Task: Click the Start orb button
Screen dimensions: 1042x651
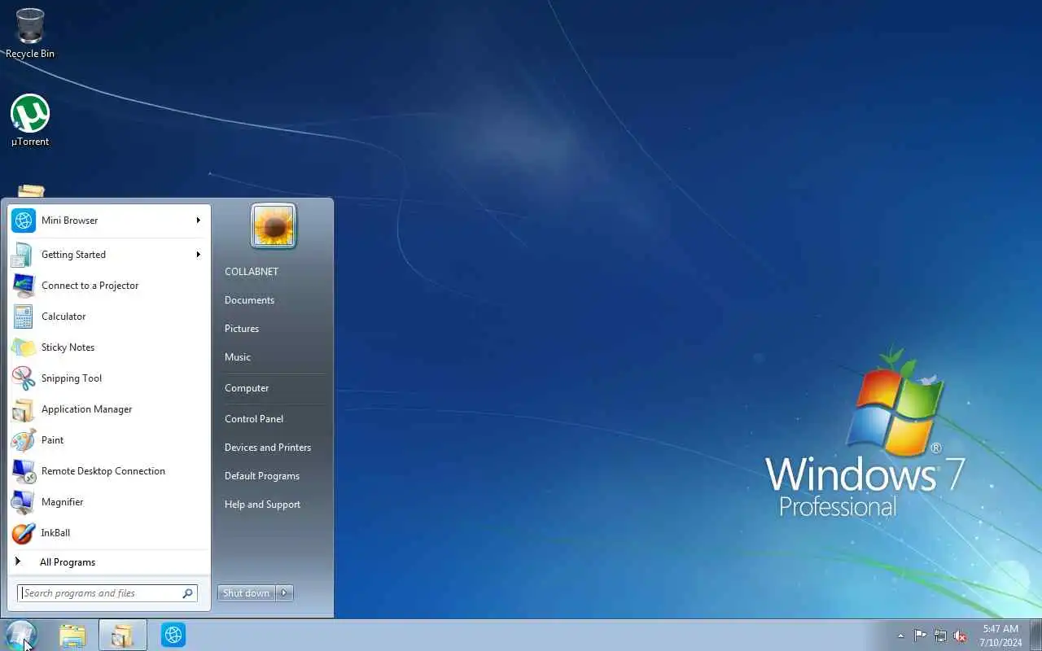Action: click(x=20, y=635)
